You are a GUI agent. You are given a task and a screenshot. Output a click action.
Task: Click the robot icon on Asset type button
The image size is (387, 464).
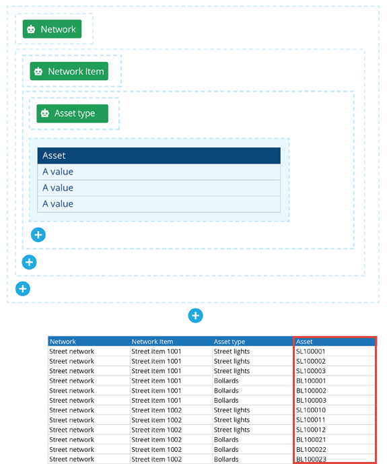tap(45, 113)
